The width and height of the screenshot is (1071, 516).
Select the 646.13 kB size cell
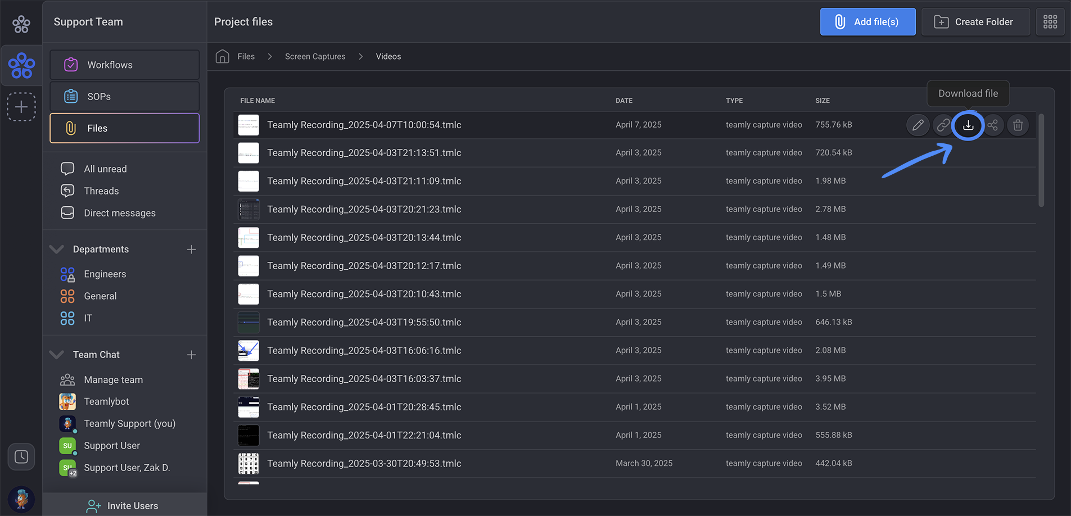tap(834, 322)
